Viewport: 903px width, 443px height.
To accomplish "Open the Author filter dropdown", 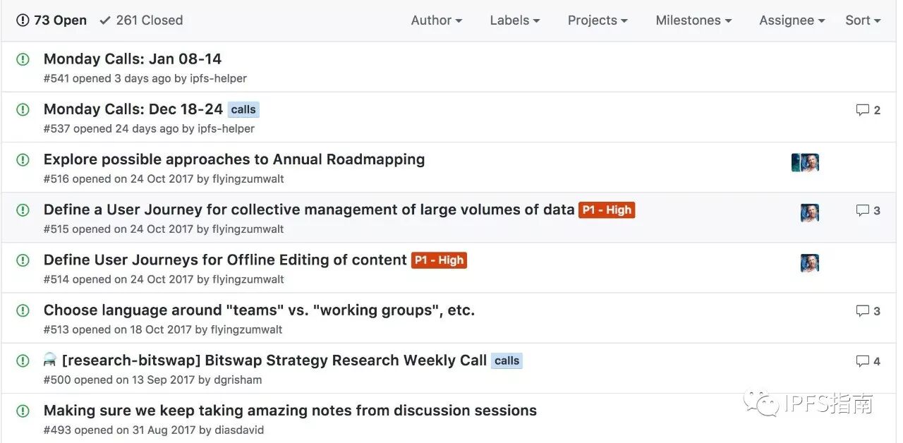I will [x=436, y=20].
